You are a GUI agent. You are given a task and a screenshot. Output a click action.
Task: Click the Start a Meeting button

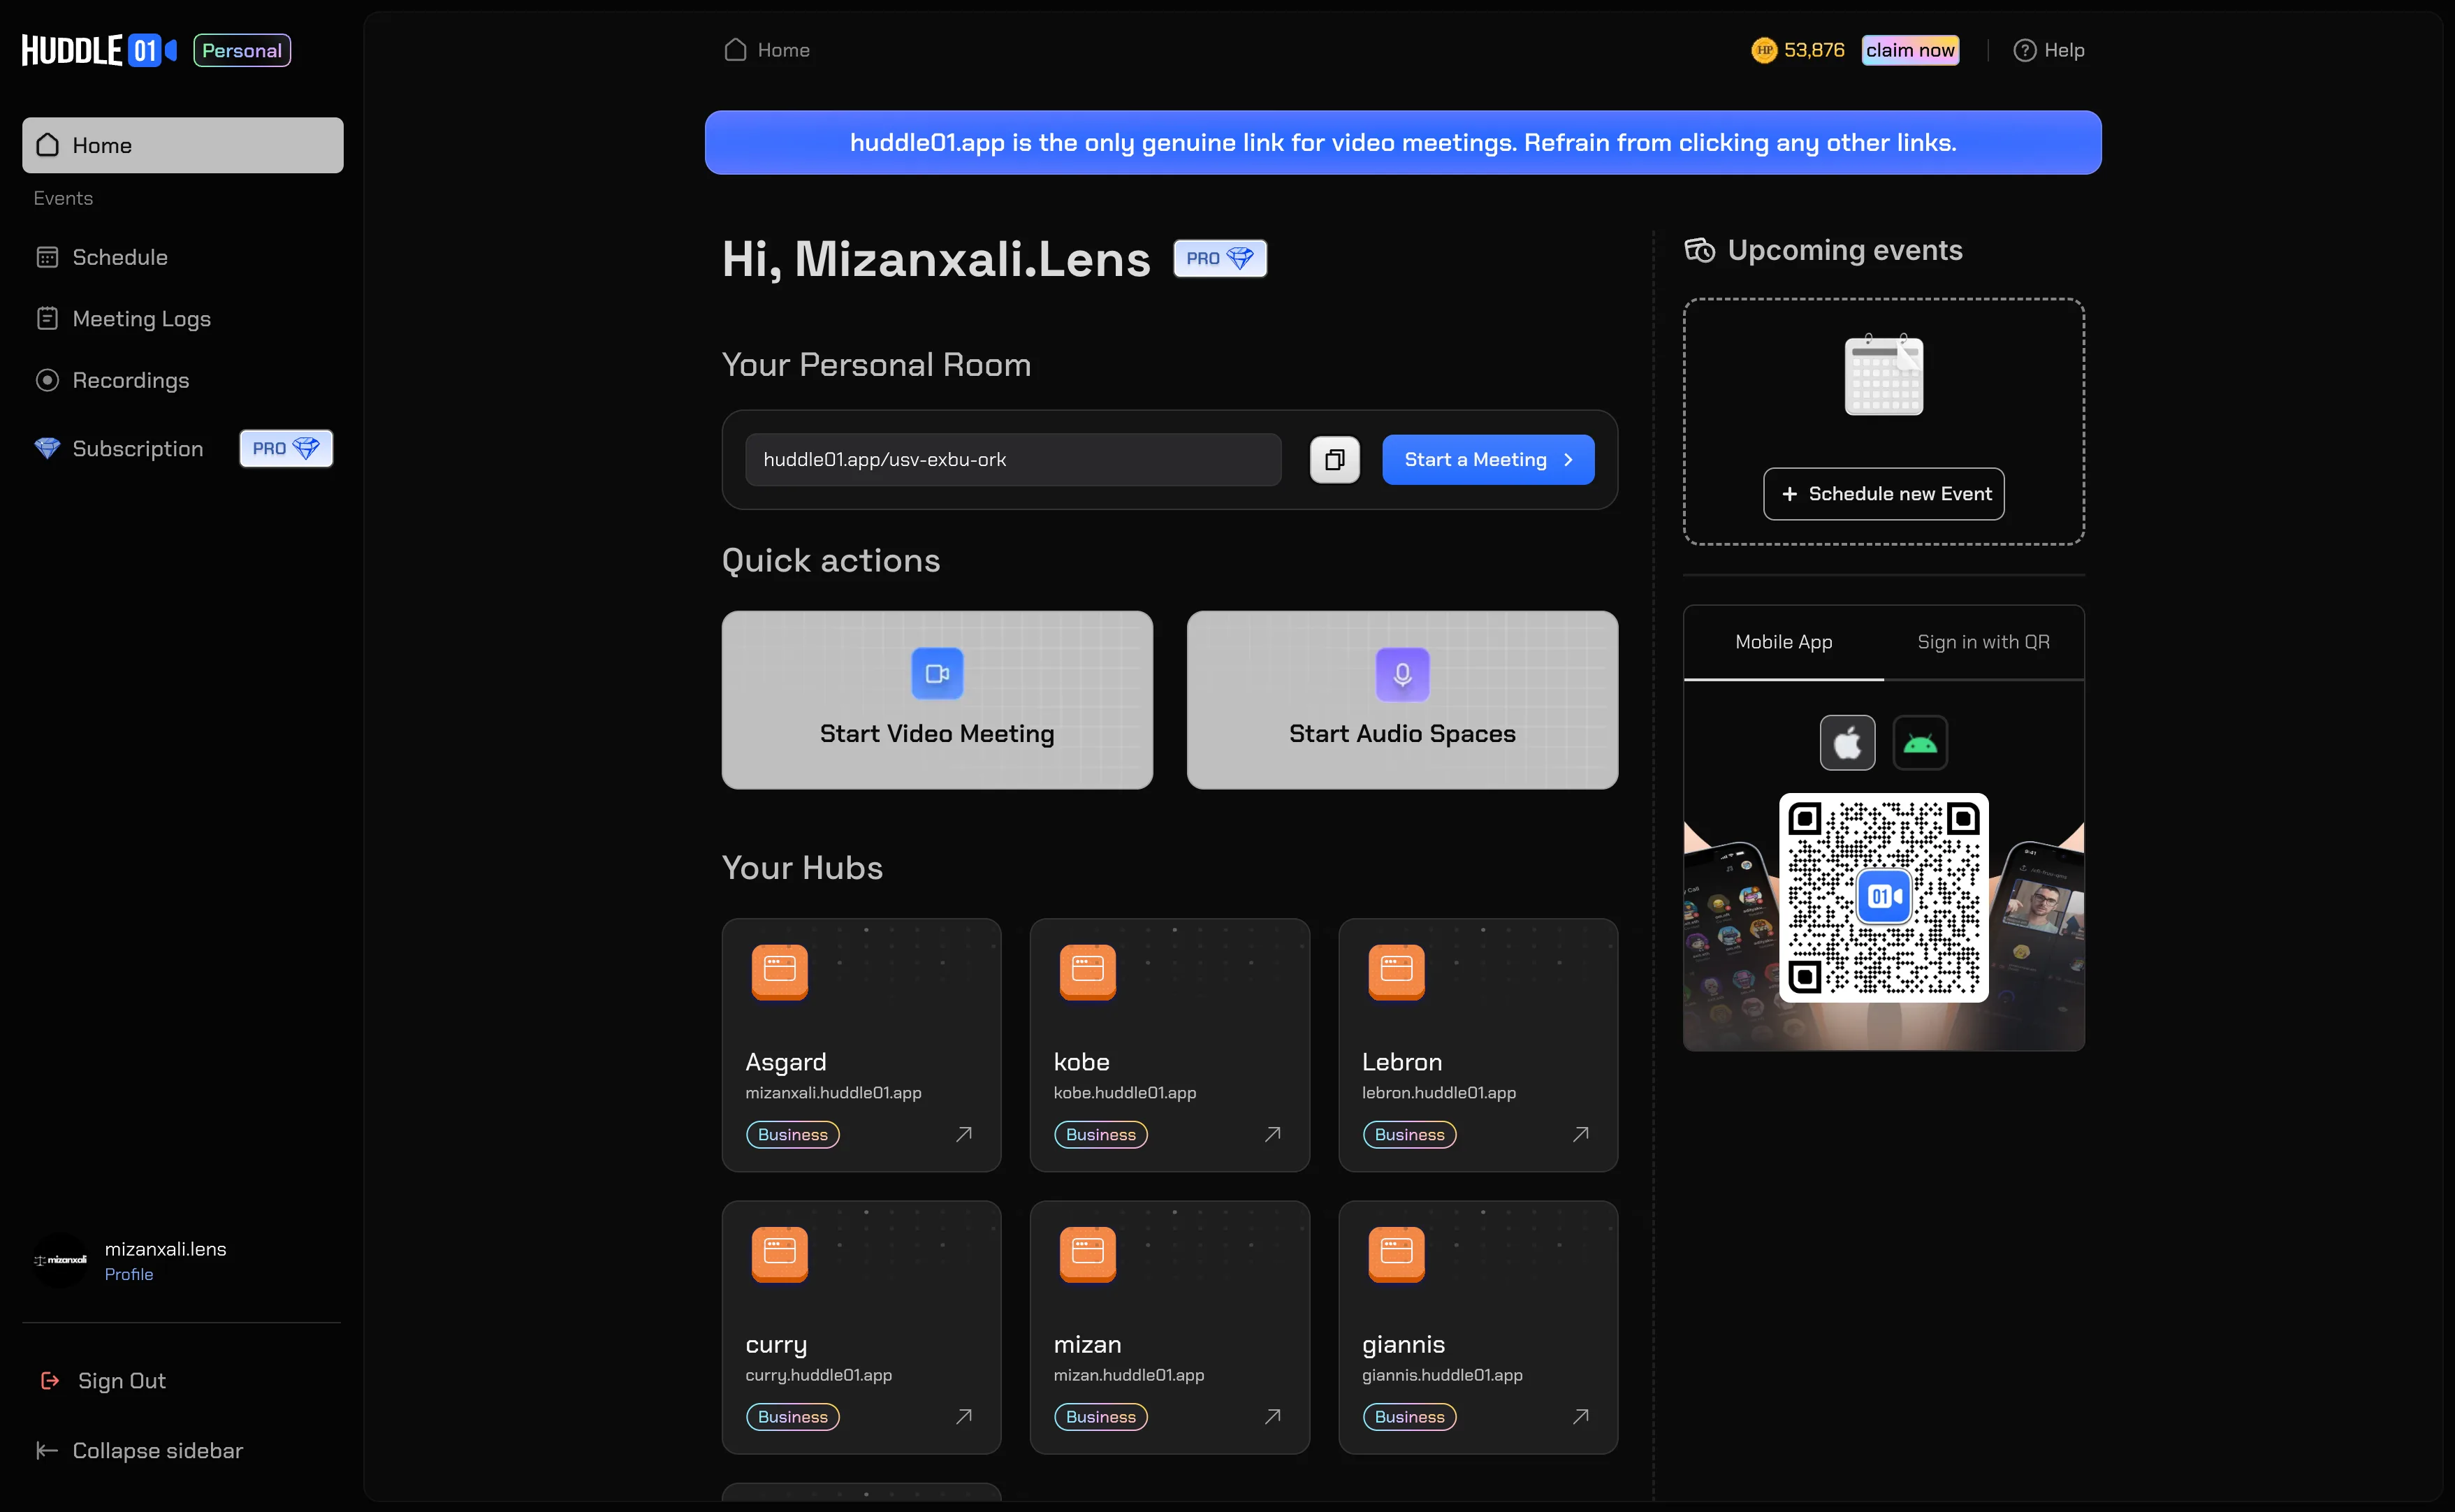[1487, 459]
